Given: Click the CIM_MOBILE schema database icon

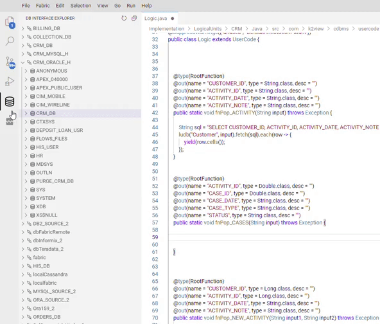Looking at the screenshot, I should click(33, 96).
